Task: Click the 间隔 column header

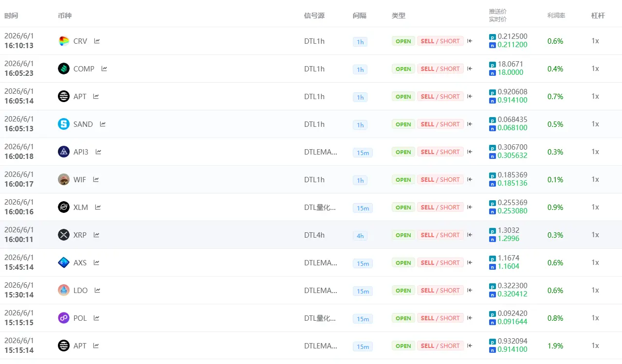Action: (360, 16)
